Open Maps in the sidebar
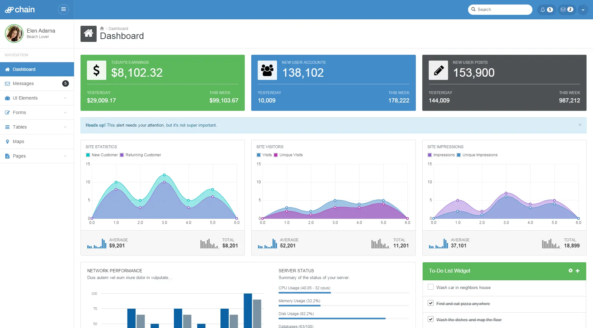The image size is (593, 328). (x=37, y=141)
